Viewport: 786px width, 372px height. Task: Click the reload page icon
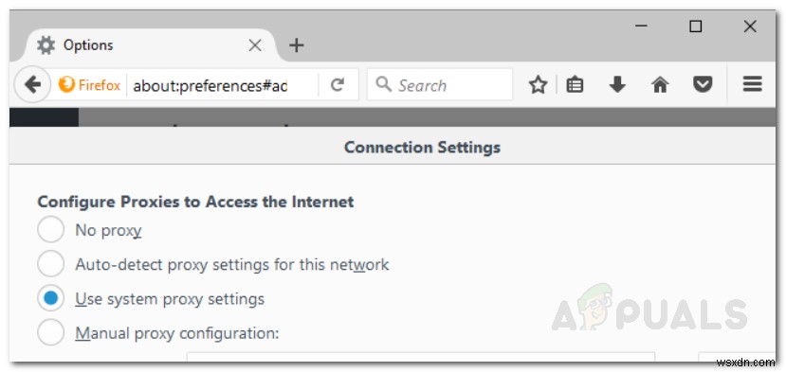tap(338, 85)
